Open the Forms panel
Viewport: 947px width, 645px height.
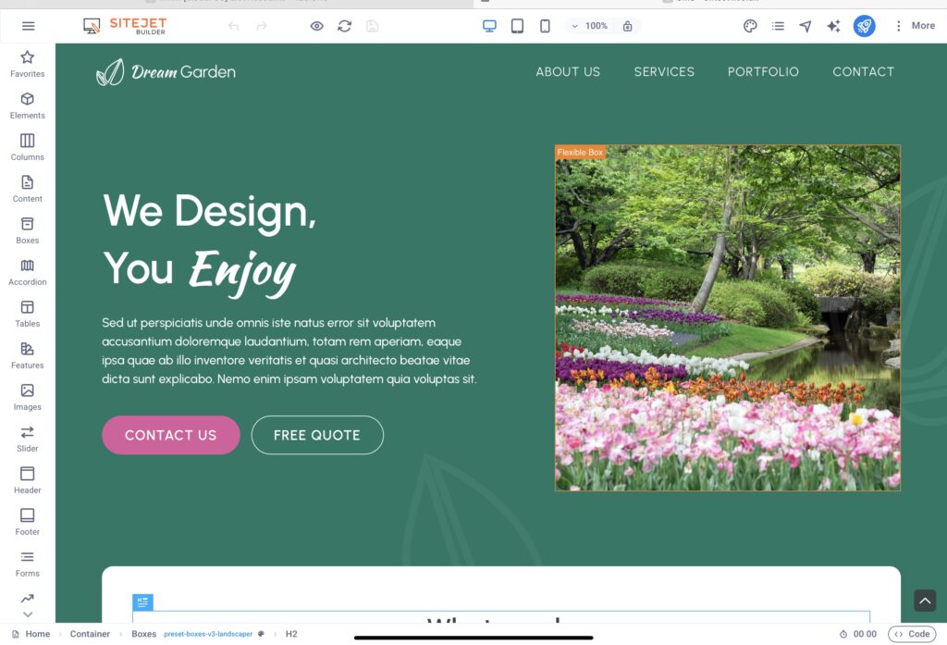tap(27, 564)
